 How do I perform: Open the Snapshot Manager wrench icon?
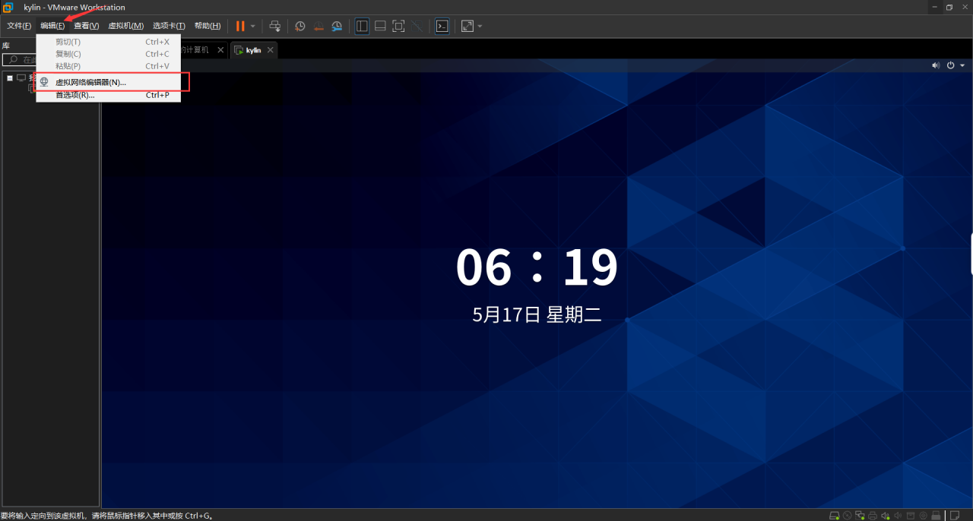(x=337, y=26)
